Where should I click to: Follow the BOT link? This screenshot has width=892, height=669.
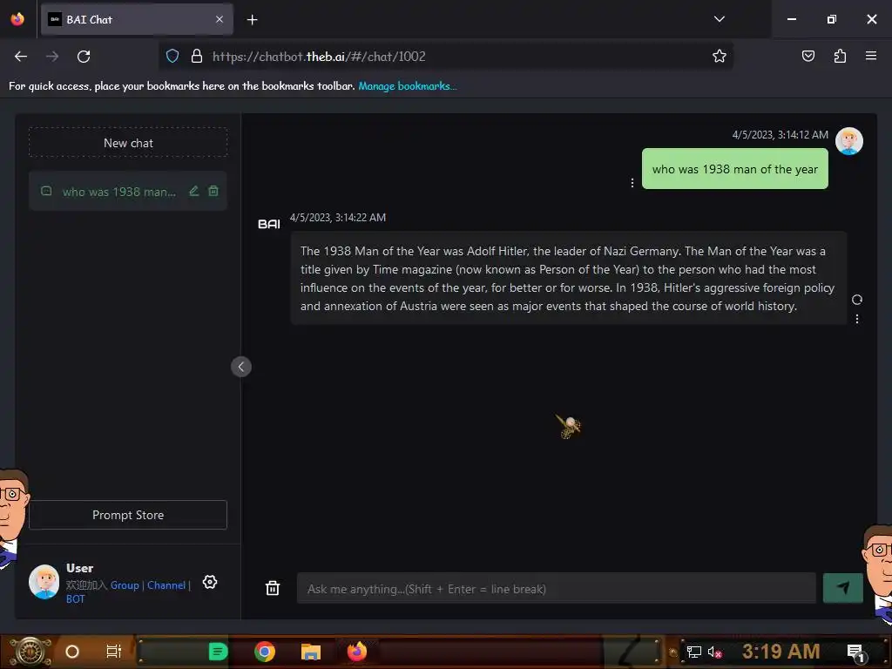(x=75, y=599)
